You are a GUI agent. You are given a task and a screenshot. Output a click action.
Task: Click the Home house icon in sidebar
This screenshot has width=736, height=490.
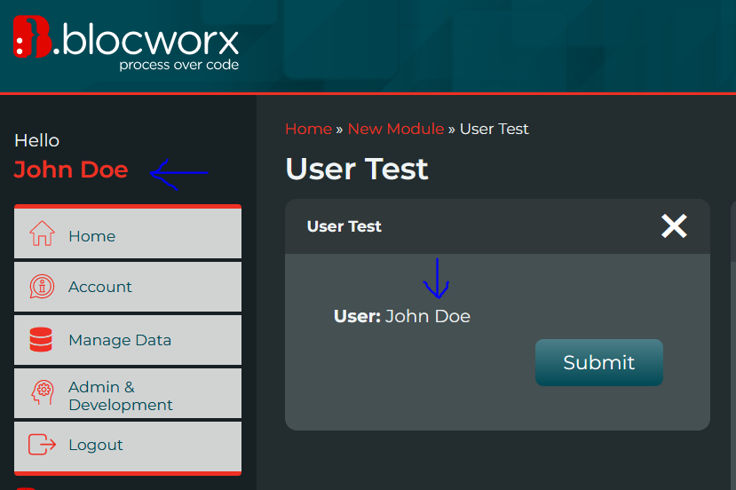pos(43,233)
